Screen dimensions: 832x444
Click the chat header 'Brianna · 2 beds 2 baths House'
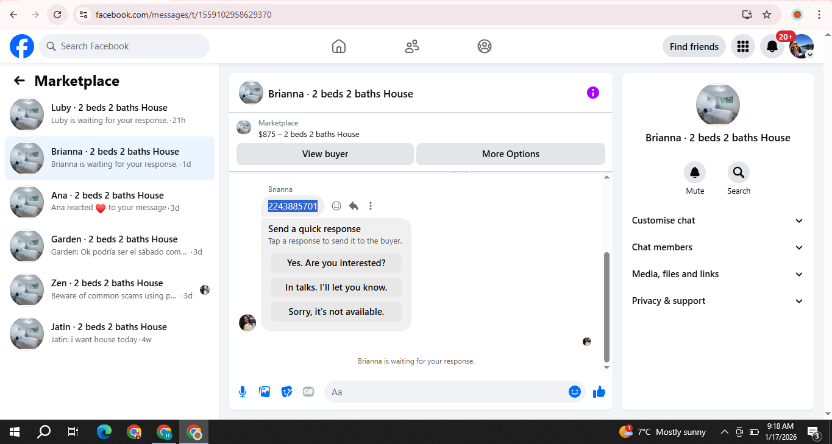tap(341, 94)
